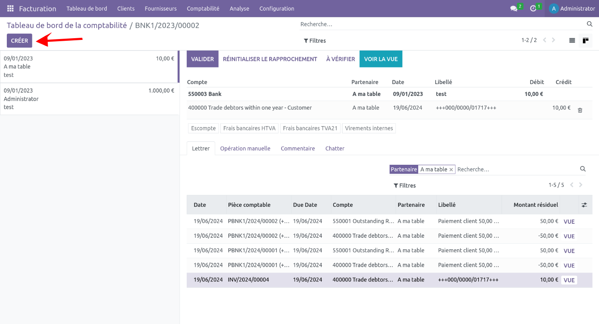Open optional columns settings icon
Image resolution: width=599 pixels, height=324 pixels.
point(585,205)
